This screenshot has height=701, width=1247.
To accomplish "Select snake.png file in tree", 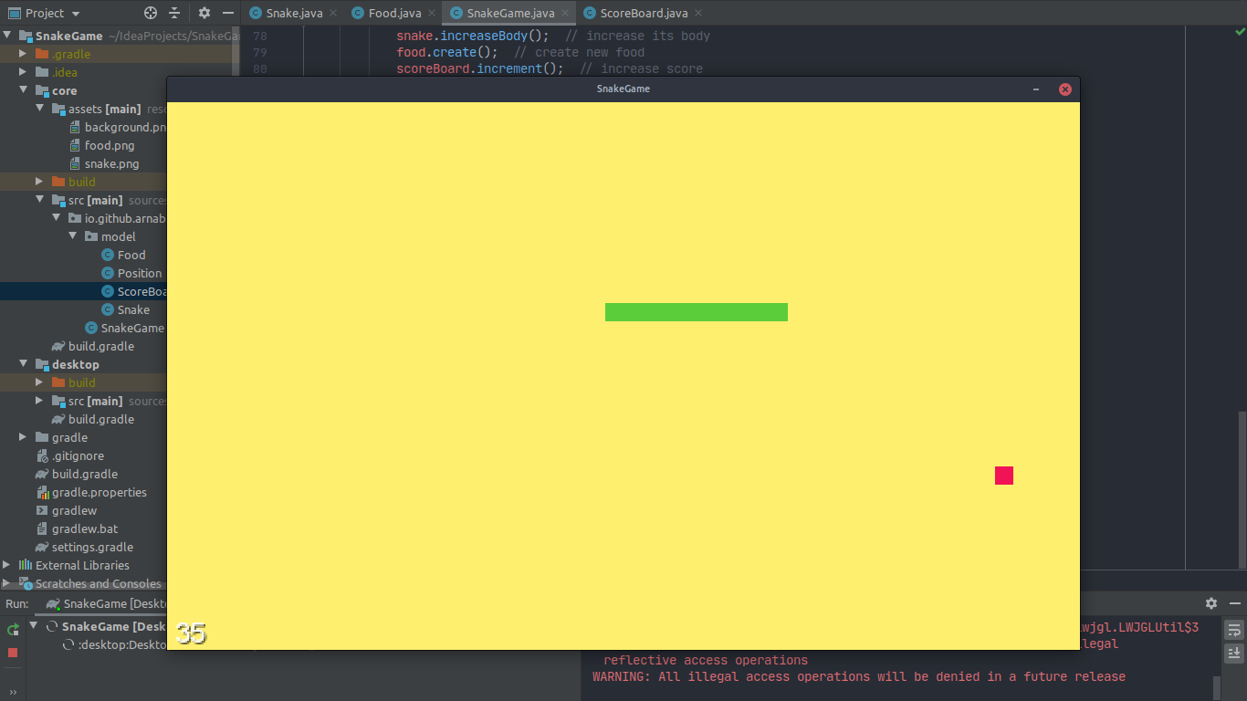I will point(105,163).
